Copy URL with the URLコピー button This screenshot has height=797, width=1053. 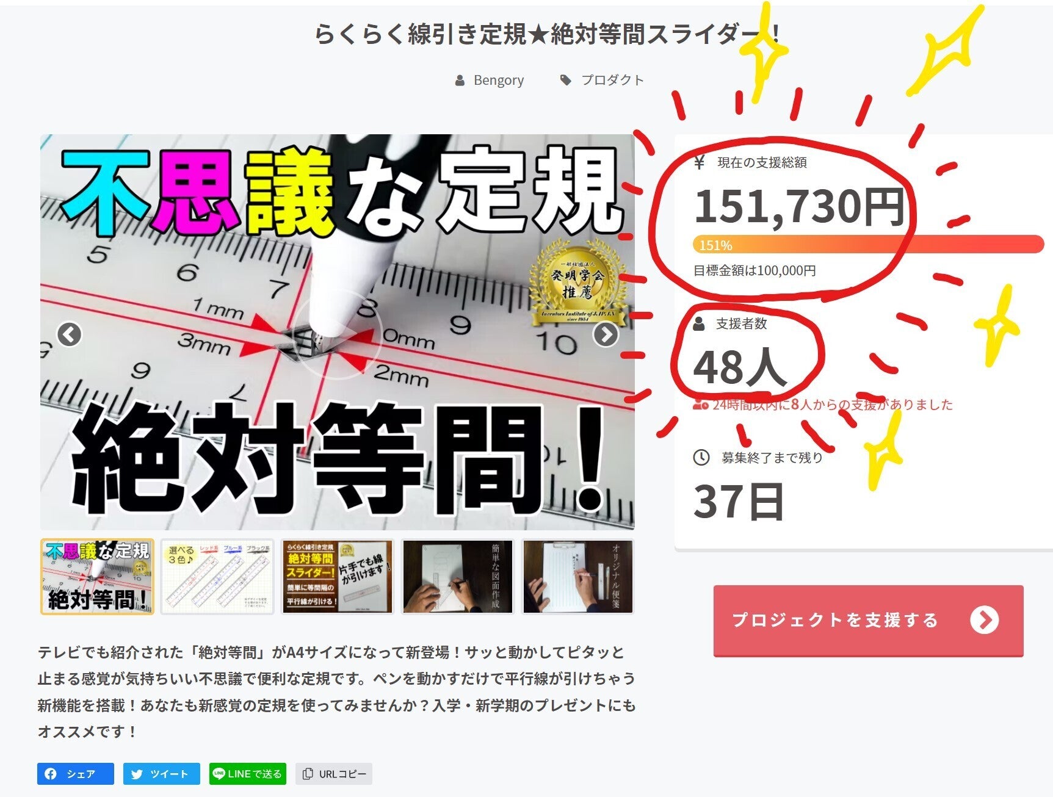(x=334, y=774)
